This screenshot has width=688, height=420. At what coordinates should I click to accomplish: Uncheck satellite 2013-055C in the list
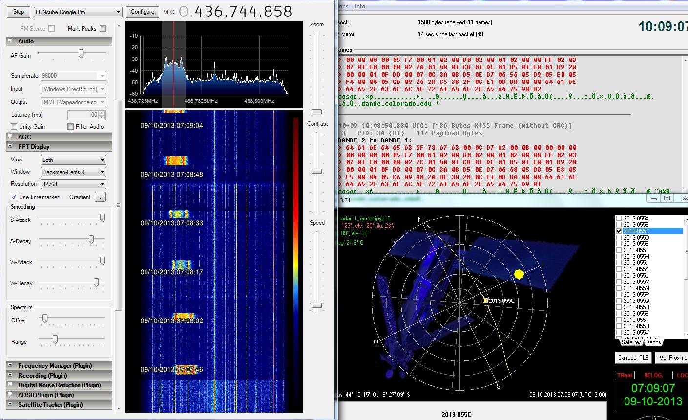[619, 231]
